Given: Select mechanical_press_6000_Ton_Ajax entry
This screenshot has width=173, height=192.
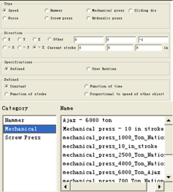Looking at the screenshot, I should pyautogui.click(x=113, y=173).
